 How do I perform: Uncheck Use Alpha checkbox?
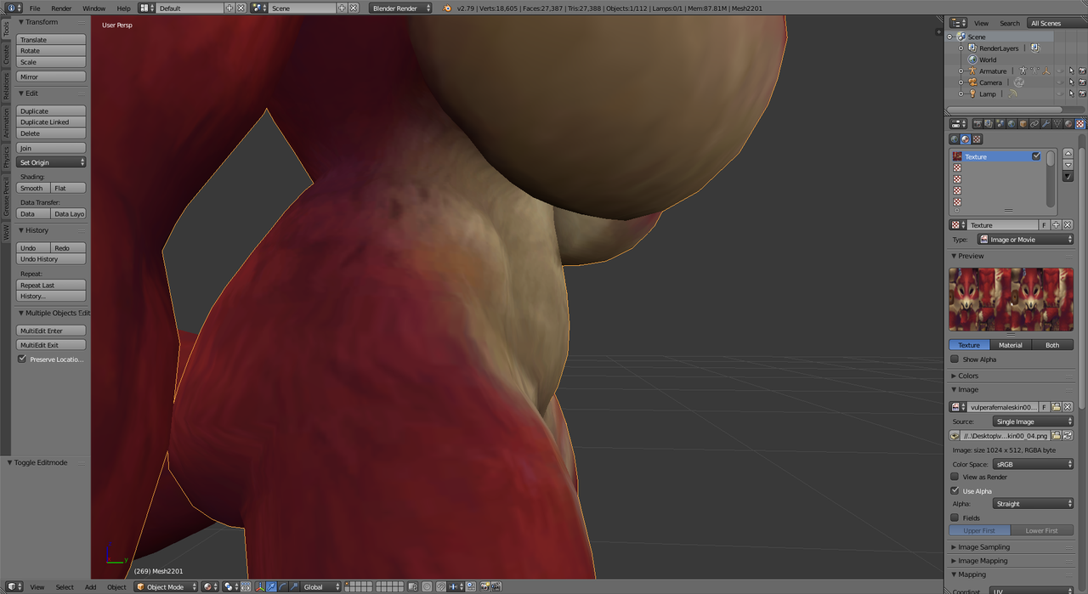click(955, 491)
